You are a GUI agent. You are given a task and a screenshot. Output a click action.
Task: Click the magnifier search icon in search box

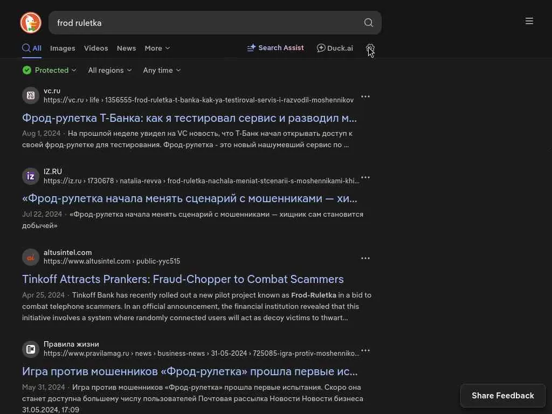(x=369, y=23)
